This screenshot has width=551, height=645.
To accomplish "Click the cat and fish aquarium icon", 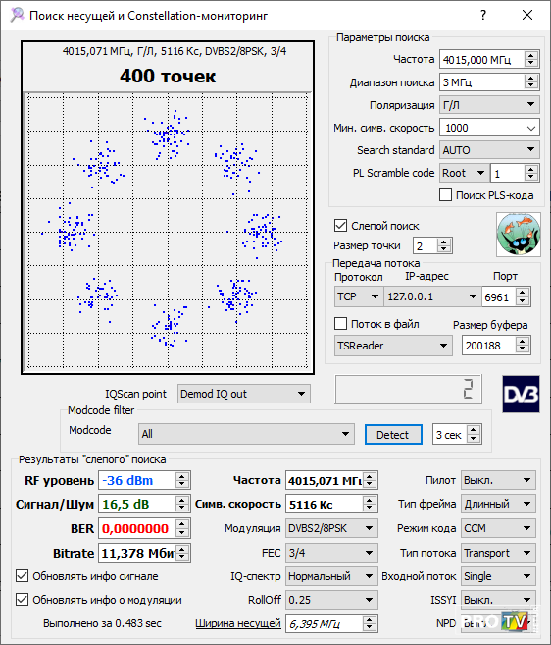I will click(x=518, y=235).
